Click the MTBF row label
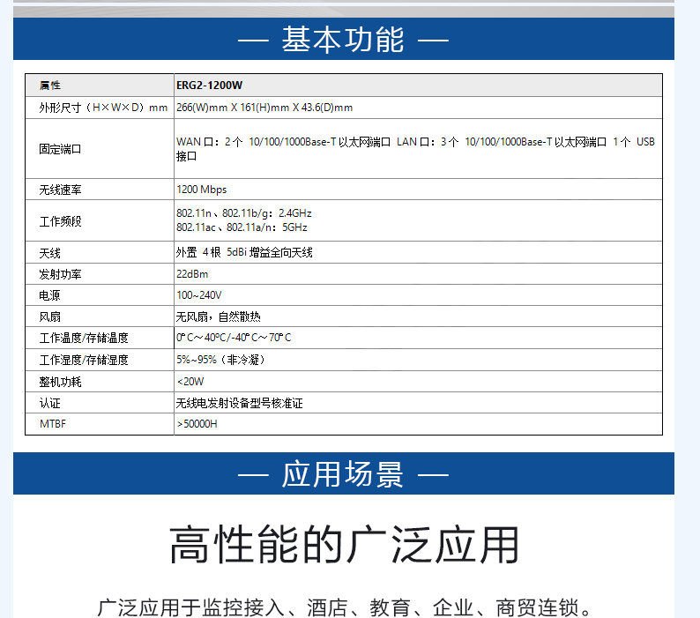Screen dimensions: 700x618 pos(53,424)
